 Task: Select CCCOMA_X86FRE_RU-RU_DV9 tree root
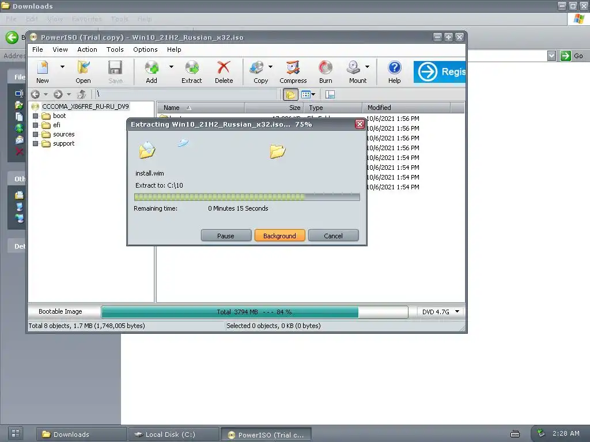(x=85, y=106)
